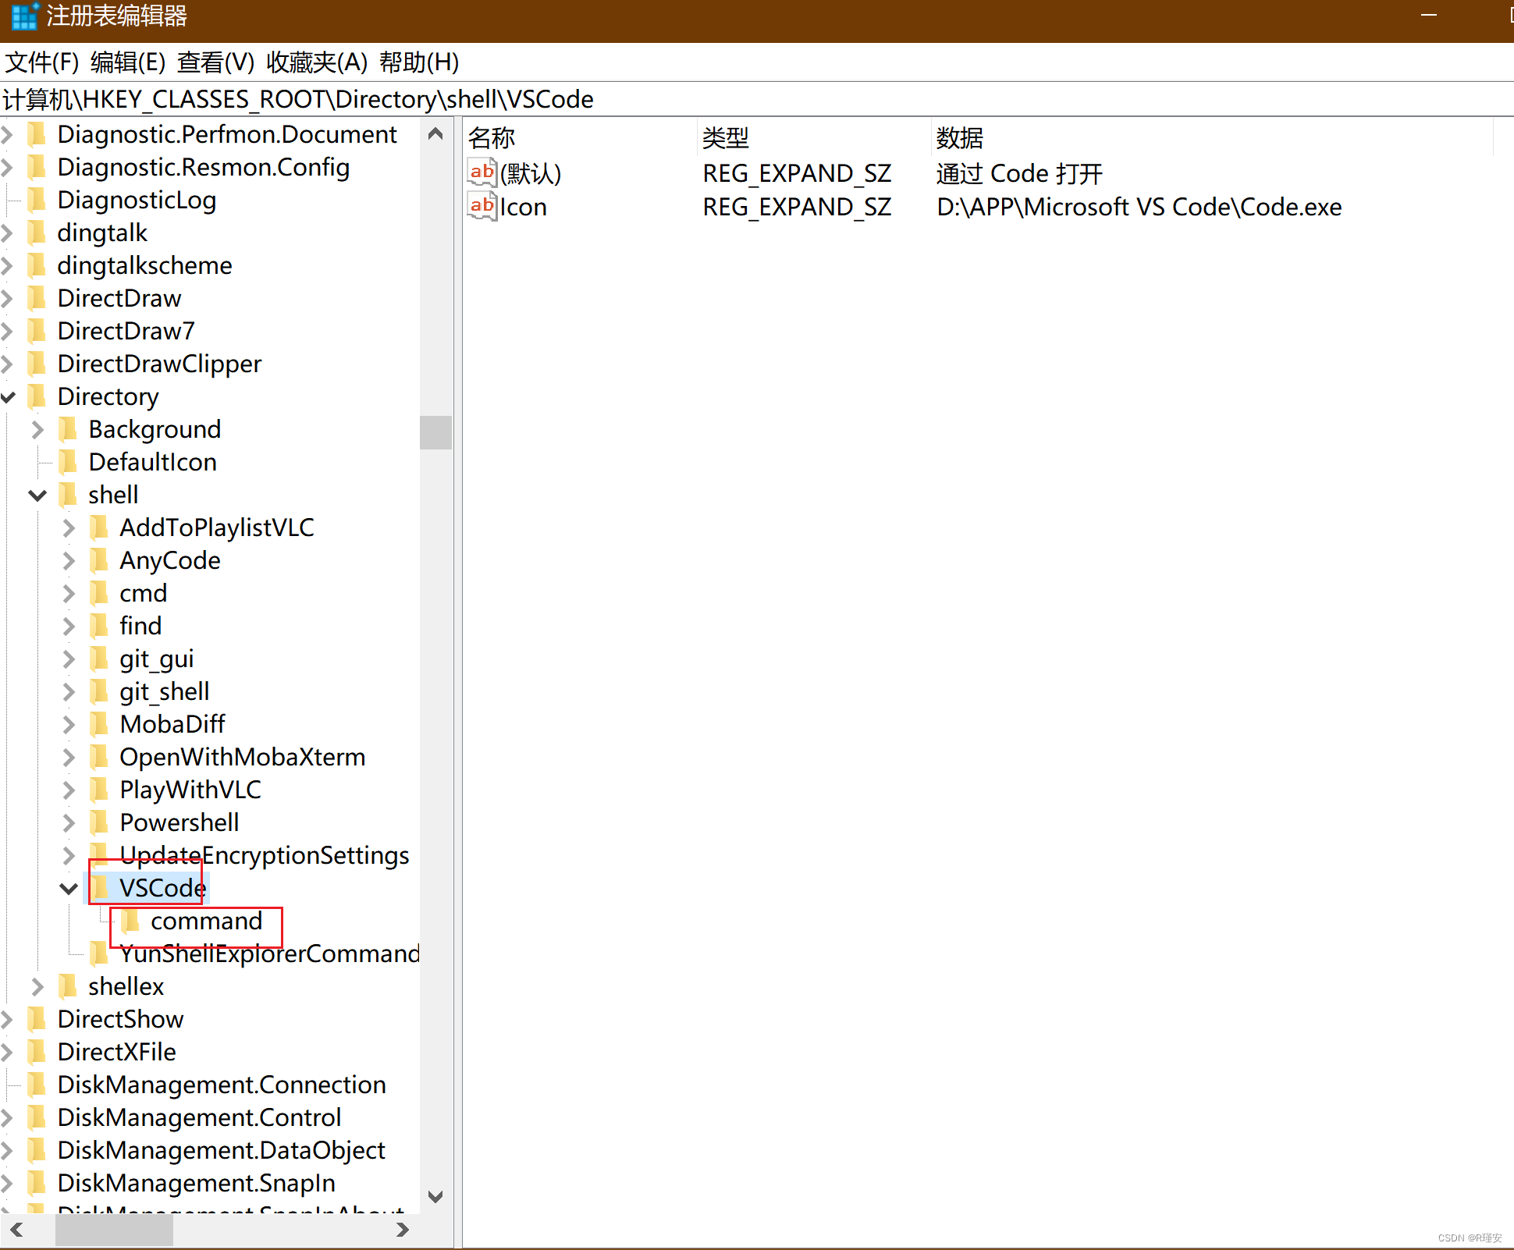Click the Registry Editor app icon in title bar

(25, 16)
